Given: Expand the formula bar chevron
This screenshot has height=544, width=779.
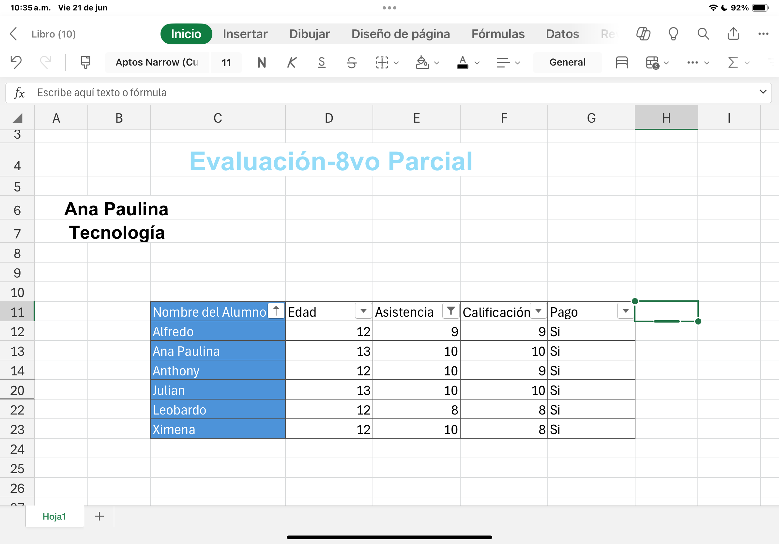Looking at the screenshot, I should 763,92.
